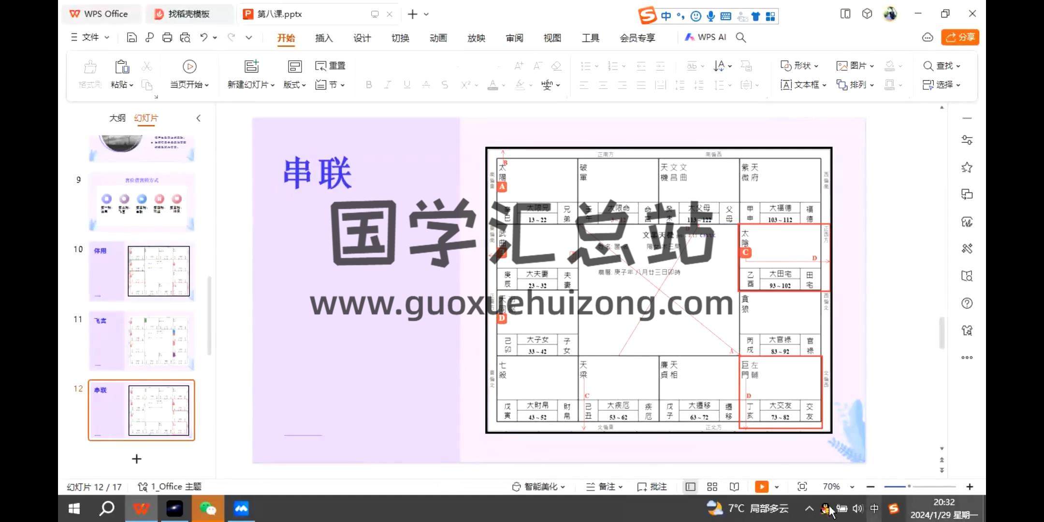Click the reading view book icon

pyautogui.click(x=734, y=487)
